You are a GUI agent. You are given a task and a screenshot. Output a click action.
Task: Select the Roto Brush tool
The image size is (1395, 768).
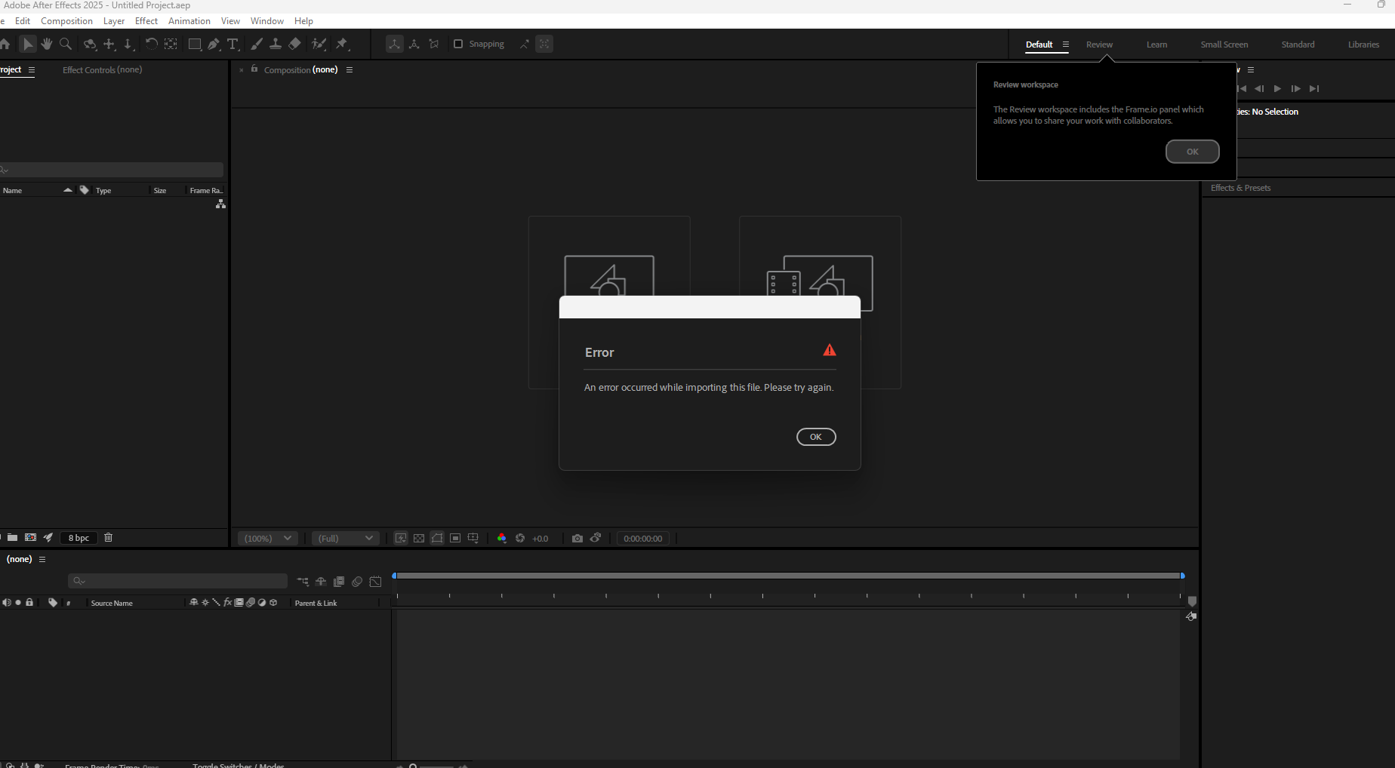(319, 44)
